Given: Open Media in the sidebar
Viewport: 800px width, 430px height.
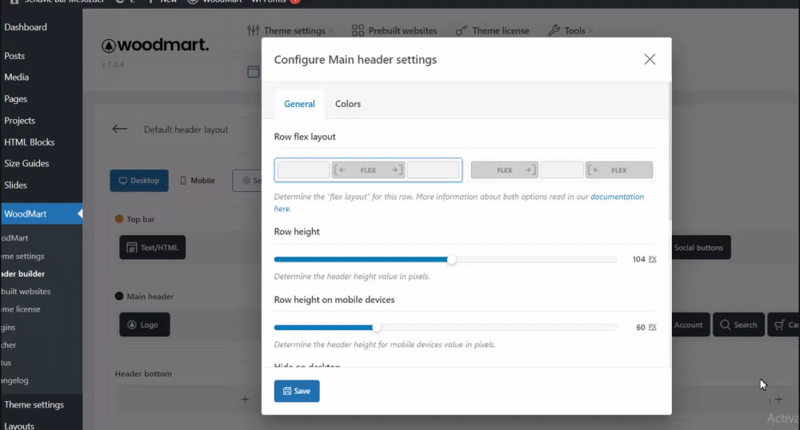Looking at the screenshot, I should (16, 77).
